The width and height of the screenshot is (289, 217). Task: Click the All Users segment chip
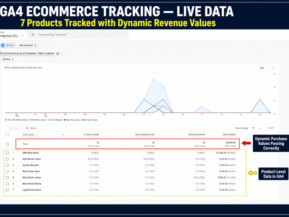click(x=8, y=45)
